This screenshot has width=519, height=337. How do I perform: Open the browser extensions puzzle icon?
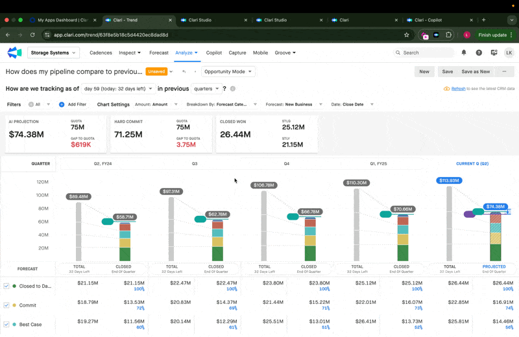pos(448,35)
